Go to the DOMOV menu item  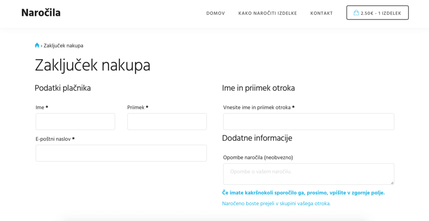coord(215,13)
